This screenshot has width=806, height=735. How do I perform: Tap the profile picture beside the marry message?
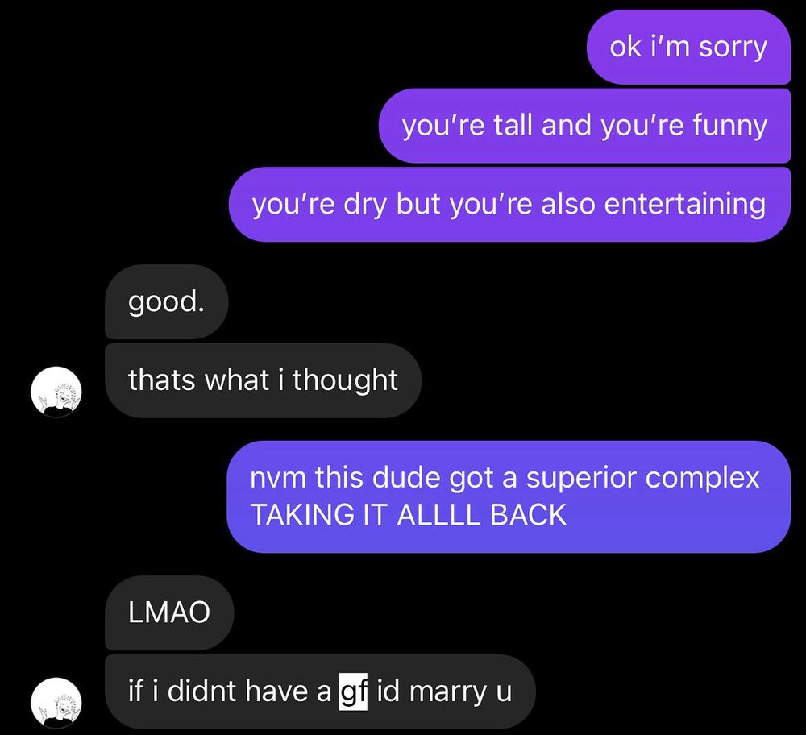point(56,703)
